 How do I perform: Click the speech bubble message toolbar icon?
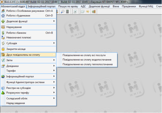(87, 12)
